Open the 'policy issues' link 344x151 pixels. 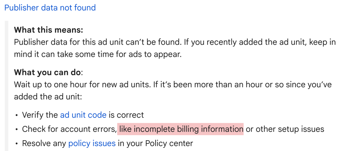point(92,143)
